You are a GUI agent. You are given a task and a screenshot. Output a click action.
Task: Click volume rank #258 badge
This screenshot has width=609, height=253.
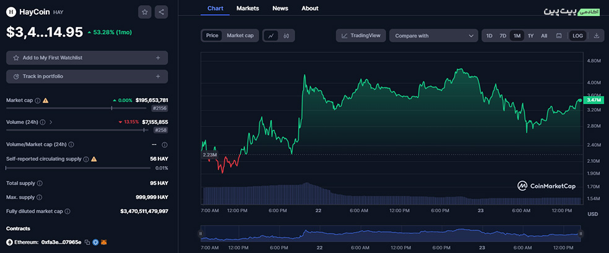(161, 130)
